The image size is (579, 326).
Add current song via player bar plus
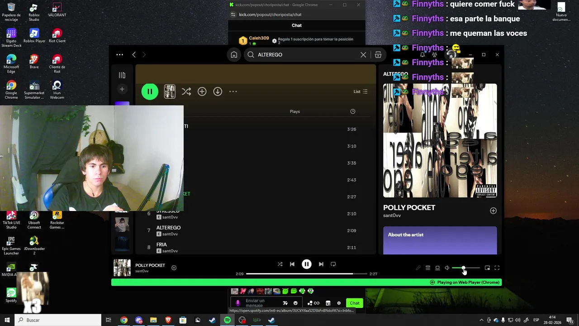click(x=174, y=268)
